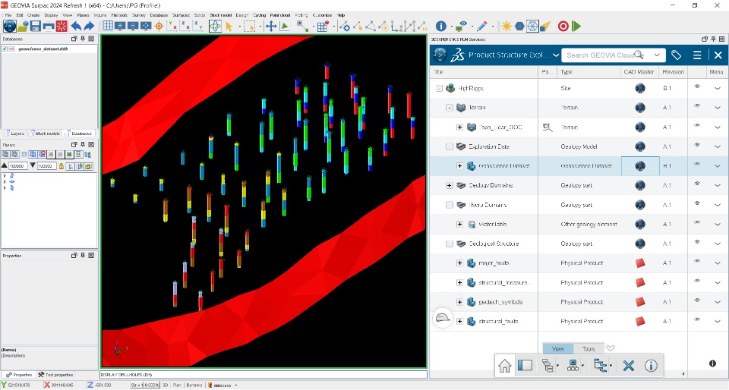
Task: Toggle visibility eye for HighRiggs row
Action: pyautogui.click(x=697, y=86)
